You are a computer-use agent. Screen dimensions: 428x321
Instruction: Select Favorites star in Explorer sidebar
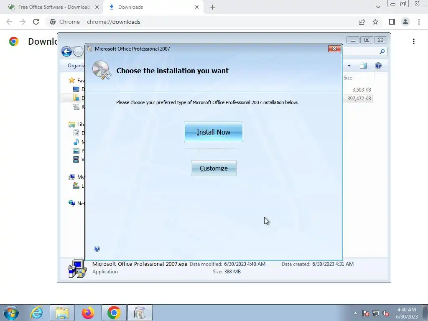72,80
